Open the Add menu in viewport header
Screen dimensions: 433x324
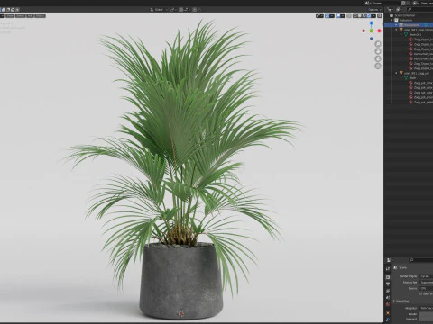[x=30, y=15]
